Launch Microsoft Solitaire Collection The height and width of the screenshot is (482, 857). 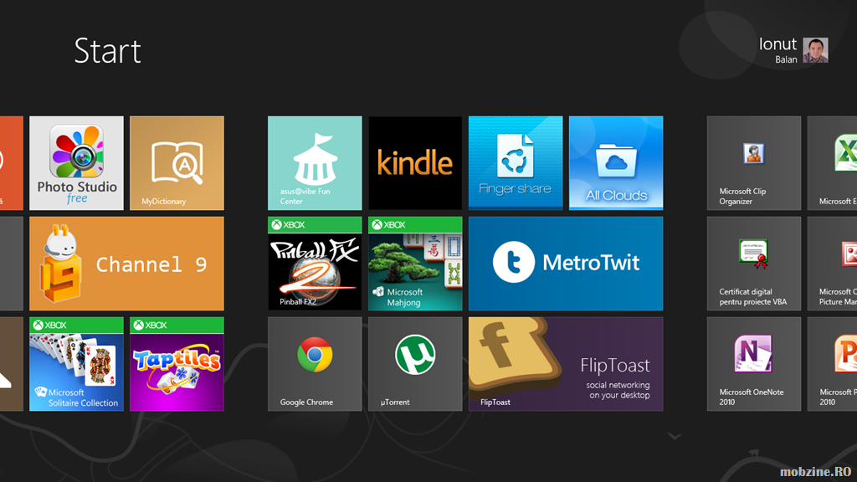pos(76,364)
